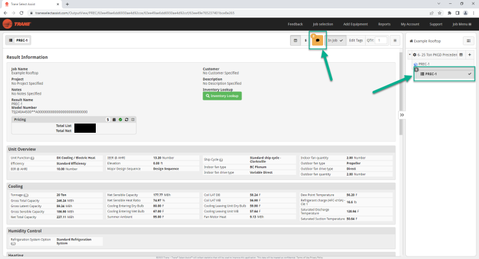Click the info icon next to Tonnage

point(26,195)
